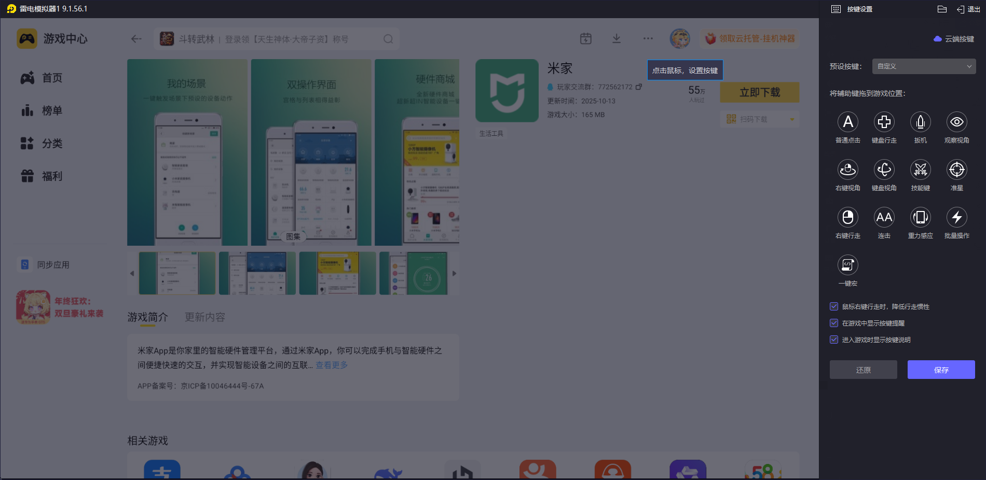Click the keyboard icon beside 按键设置
This screenshot has width=986, height=480.
tap(836, 9)
